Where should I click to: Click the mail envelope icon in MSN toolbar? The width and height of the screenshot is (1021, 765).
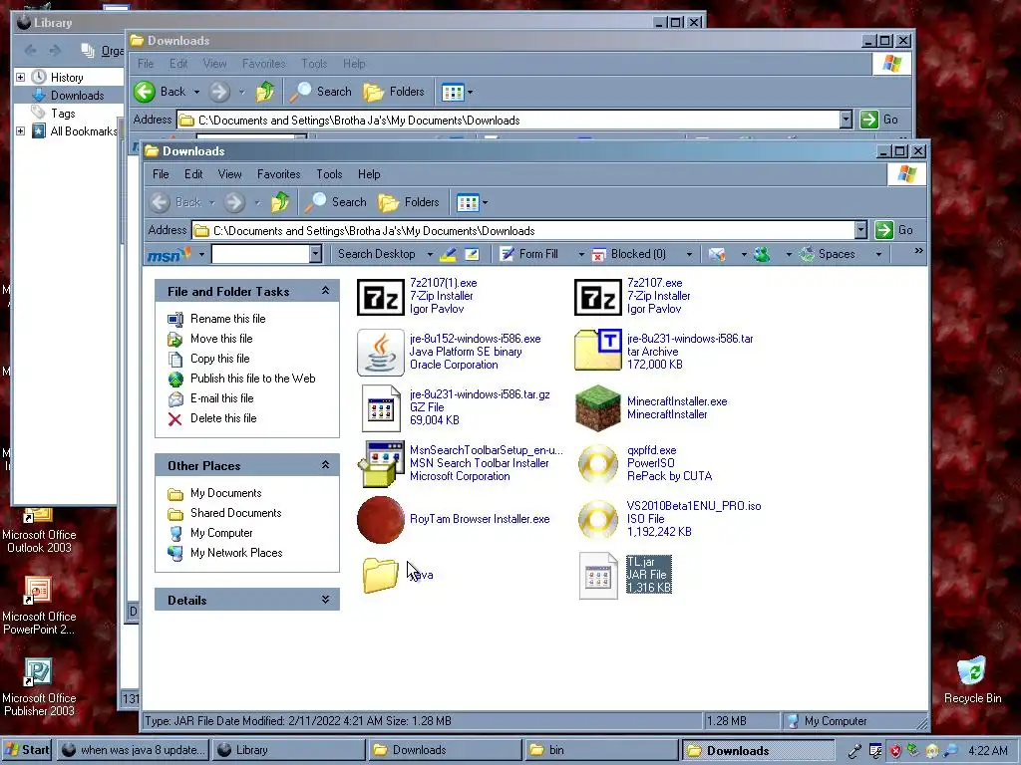point(717,254)
